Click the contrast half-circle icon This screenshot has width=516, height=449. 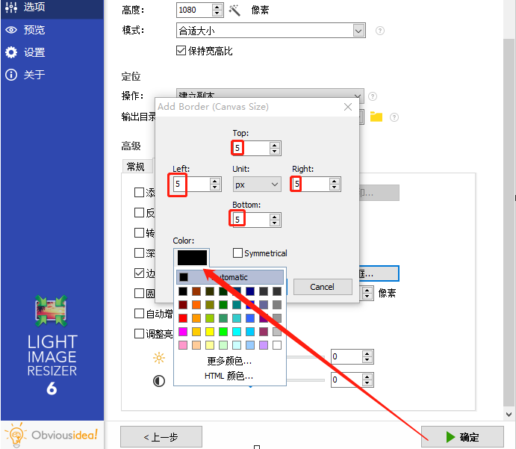point(159,381)
